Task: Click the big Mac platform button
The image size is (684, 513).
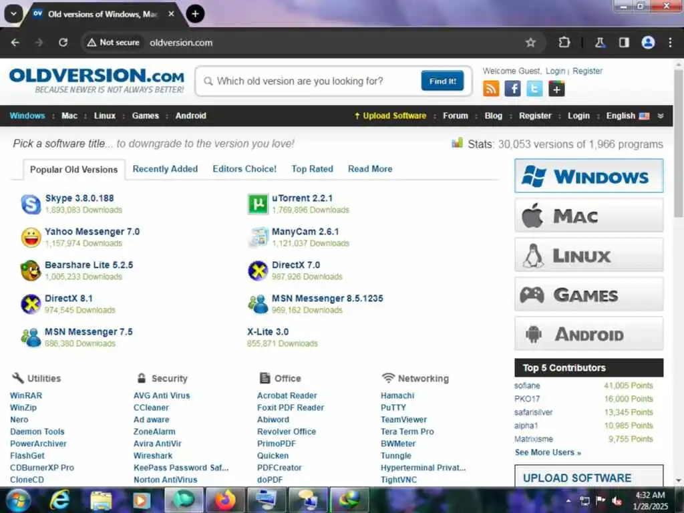Action: pos(588,216)
